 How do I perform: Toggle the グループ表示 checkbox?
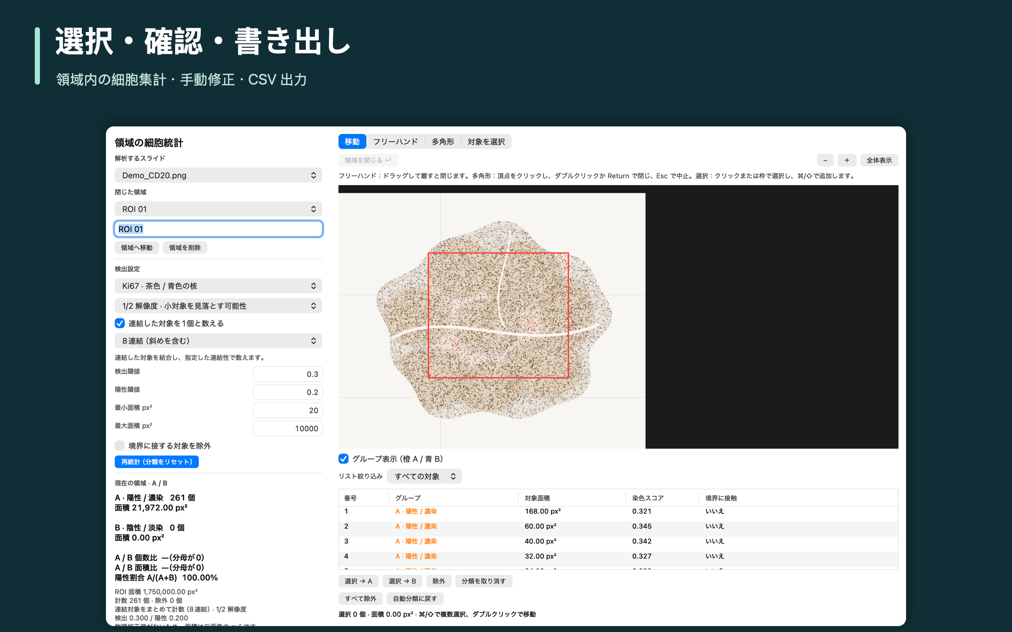click(x=343, y=459)
